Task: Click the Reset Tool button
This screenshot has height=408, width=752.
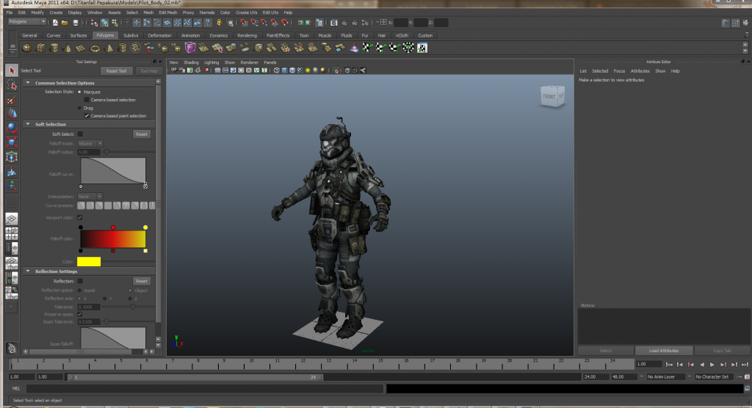Action: click(x=116, y=70)
